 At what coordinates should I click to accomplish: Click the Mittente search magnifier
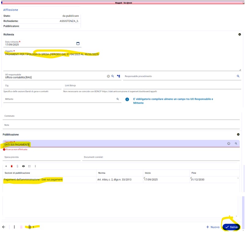pyautogui.click(x=118, y=99)
